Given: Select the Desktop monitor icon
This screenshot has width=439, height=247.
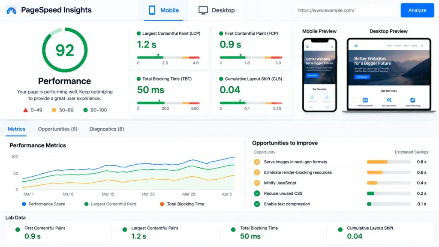Looking at the screenshot, I should [x=203, y=10].
